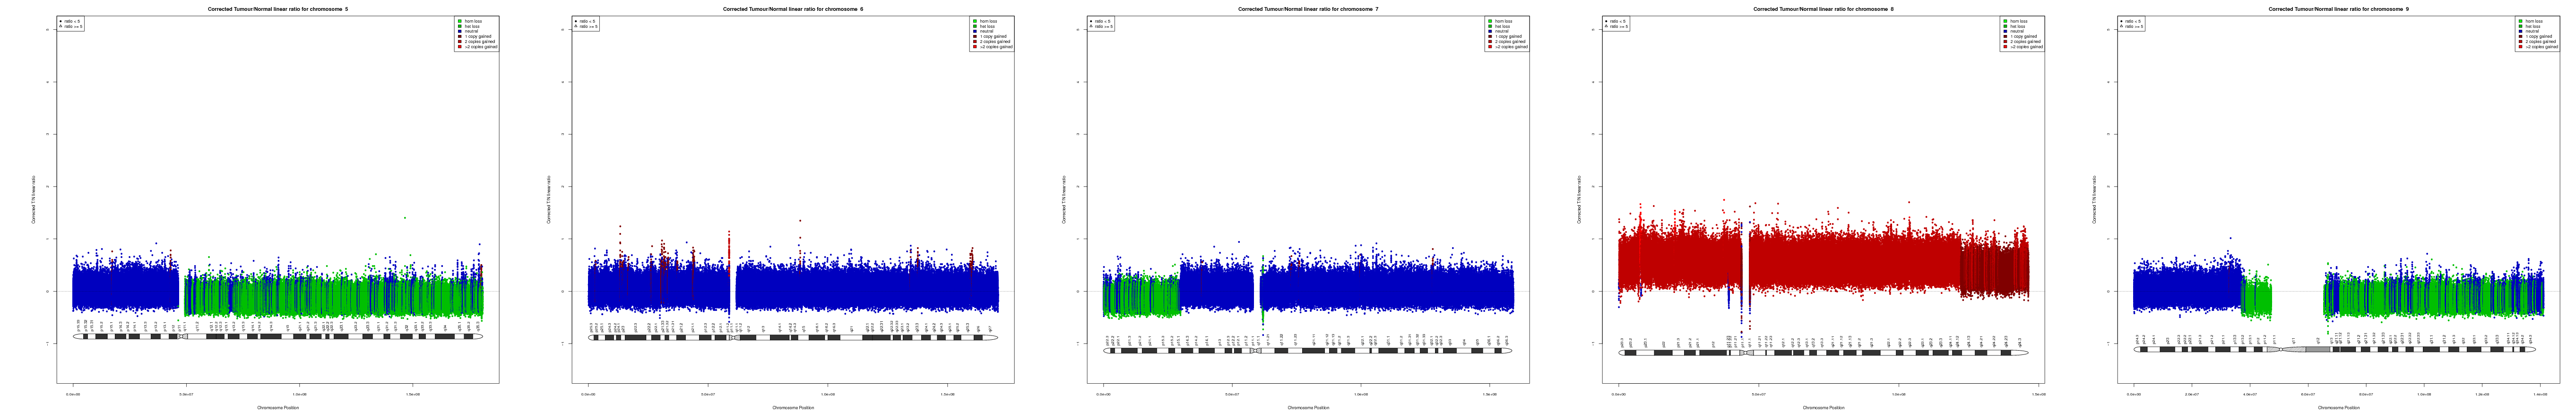Click the y-axis ratio label of chromosome 9 plot
The width and height of the screenshot is (2576, 413).
click(2093, 199)
